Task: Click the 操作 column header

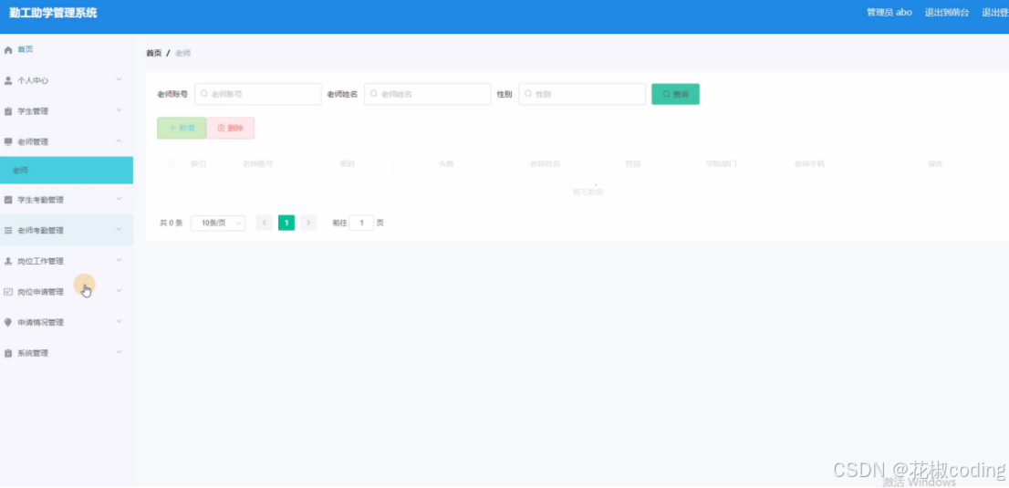Action: (936, 164)
